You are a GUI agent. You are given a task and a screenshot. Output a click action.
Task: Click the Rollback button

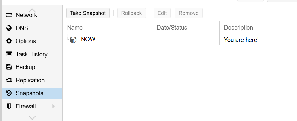[x=131, y=13]
